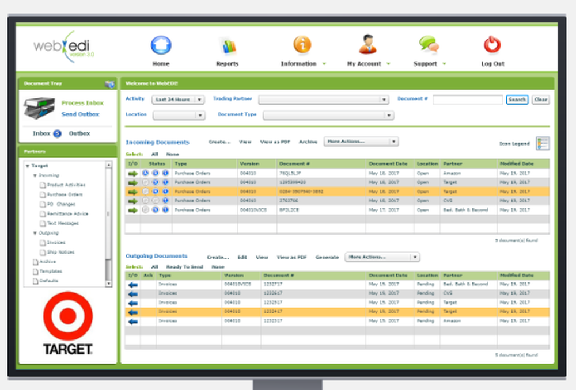Open the Outbox link
Screen dimensions: 576x390
pyautogui.click(x=79, y=133)
